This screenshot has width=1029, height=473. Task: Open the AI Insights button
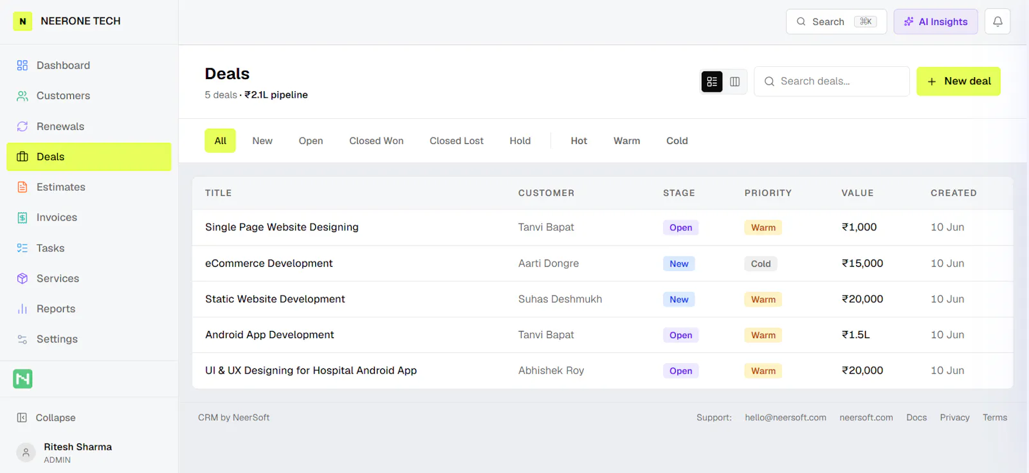click(x=936, y=22)
